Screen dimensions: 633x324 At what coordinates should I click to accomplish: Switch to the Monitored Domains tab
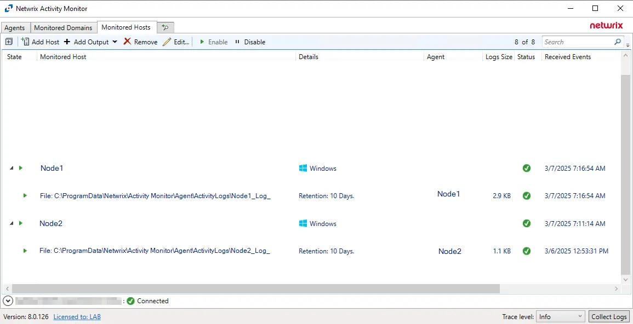coord(63,27)
